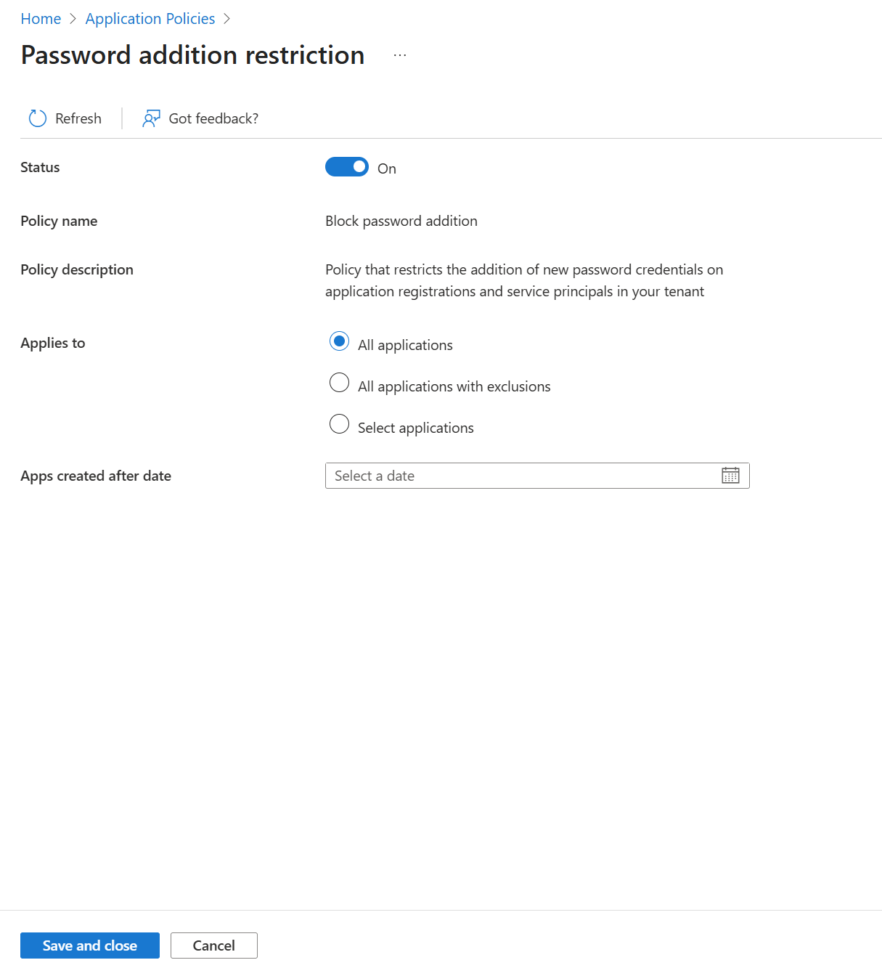Viewport: 882px width, 976px height.
Task: Click the All applications with exclusions label
Action: pos(454,386)
